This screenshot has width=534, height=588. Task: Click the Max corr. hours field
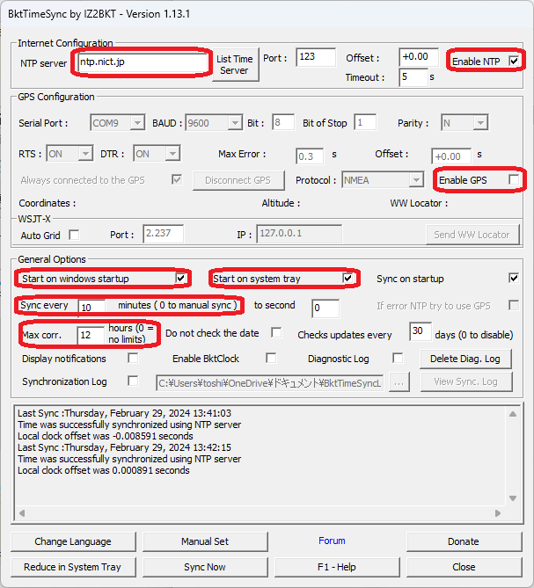91,335
